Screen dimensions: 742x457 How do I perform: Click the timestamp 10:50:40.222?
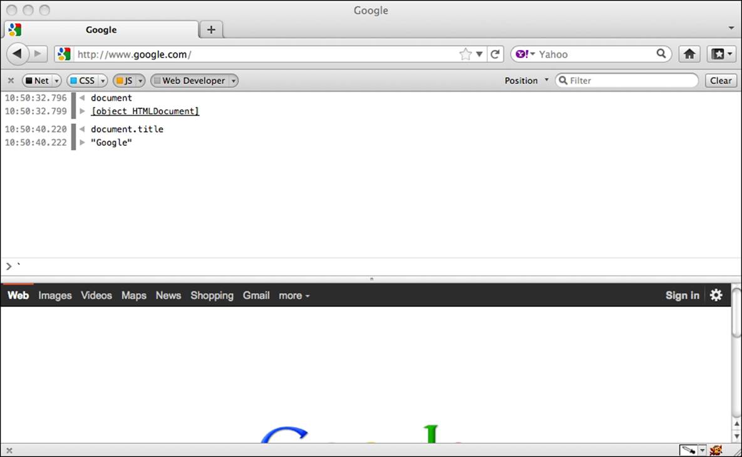[36, 142]
